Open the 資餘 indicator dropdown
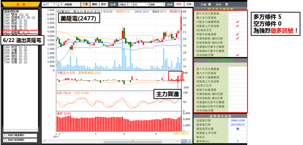The image size is (303, 145). pyautogui.click(x=163, y=4)
